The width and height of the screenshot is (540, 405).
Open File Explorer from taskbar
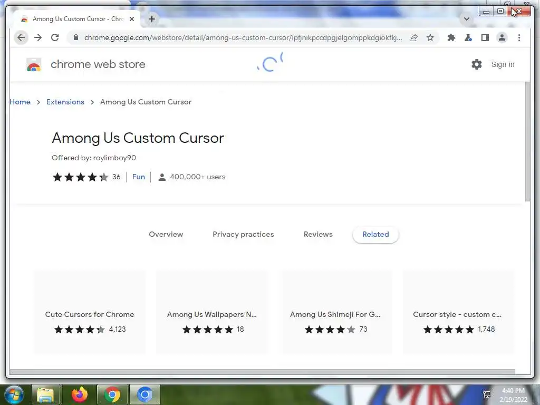[46, 394]
